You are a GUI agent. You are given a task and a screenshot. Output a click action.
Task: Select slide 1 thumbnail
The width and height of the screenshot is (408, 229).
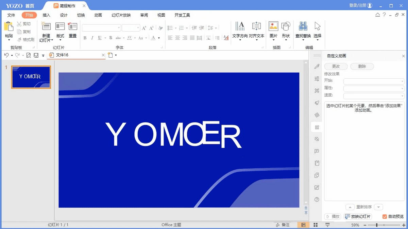31,77
